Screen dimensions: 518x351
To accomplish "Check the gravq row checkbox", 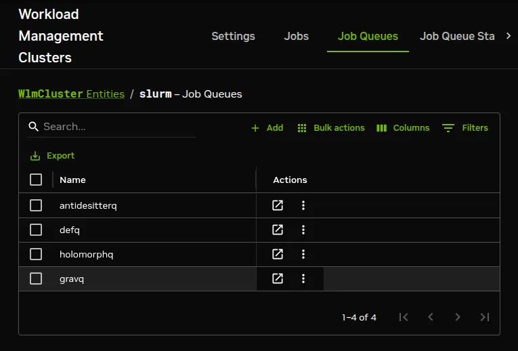I will pos(36,278).
